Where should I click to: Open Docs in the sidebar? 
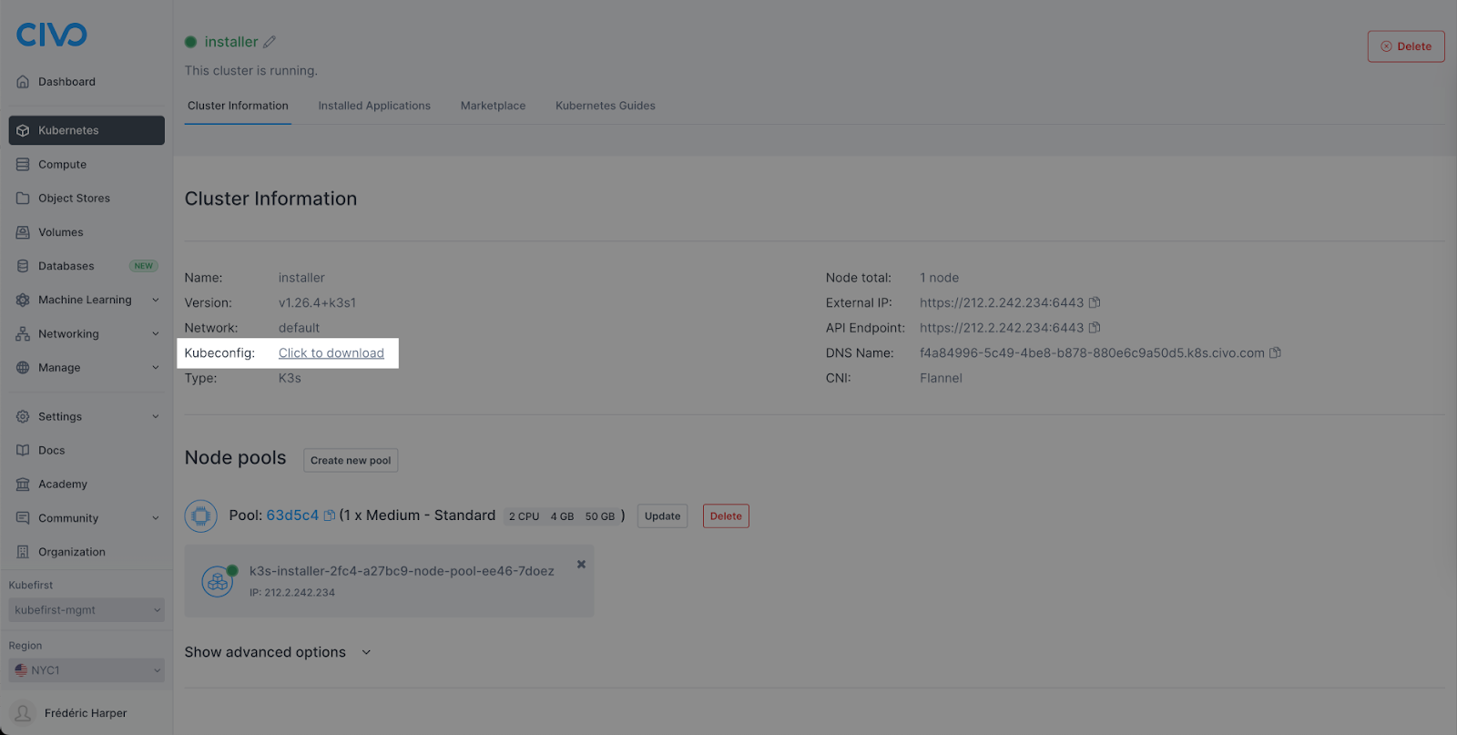coord(87,451)
